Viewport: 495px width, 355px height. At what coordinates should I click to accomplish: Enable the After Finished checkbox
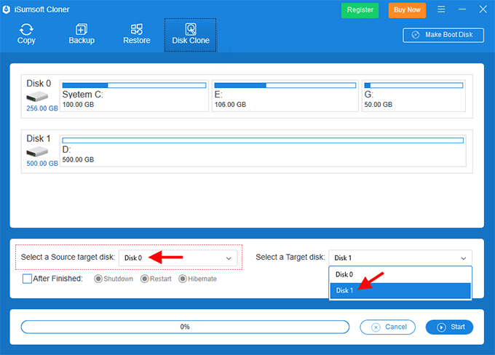27,279
